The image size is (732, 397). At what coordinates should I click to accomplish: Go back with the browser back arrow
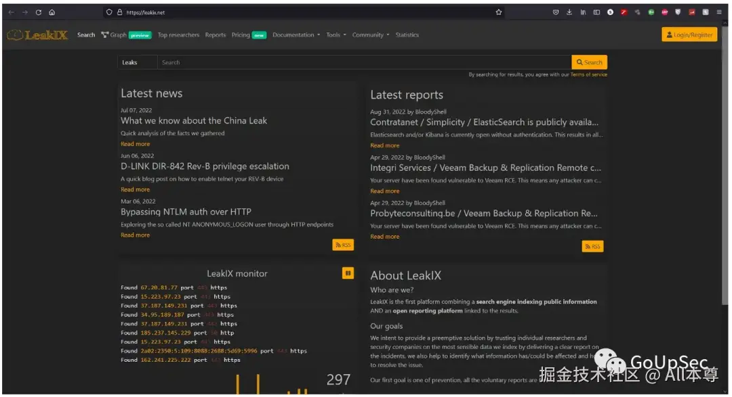[x=12, y=13]
